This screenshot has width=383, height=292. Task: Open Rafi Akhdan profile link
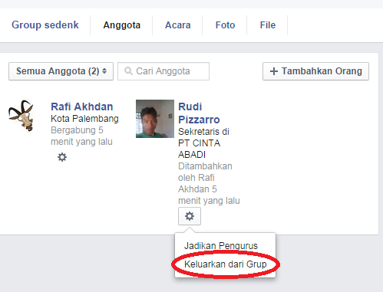(82, 107)
